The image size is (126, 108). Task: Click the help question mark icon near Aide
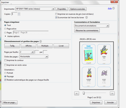(x=113, y=8)
